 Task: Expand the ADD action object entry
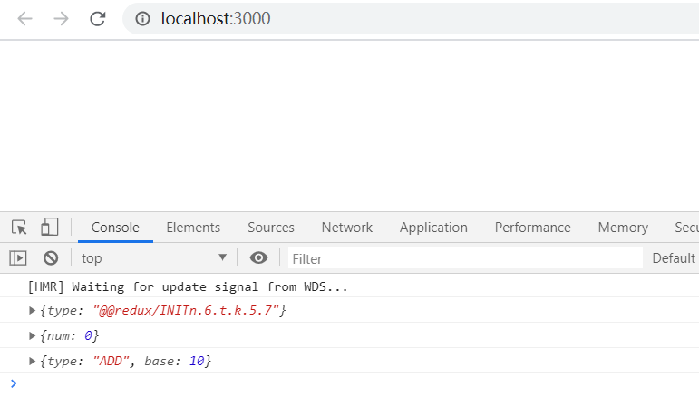(32, 362)
